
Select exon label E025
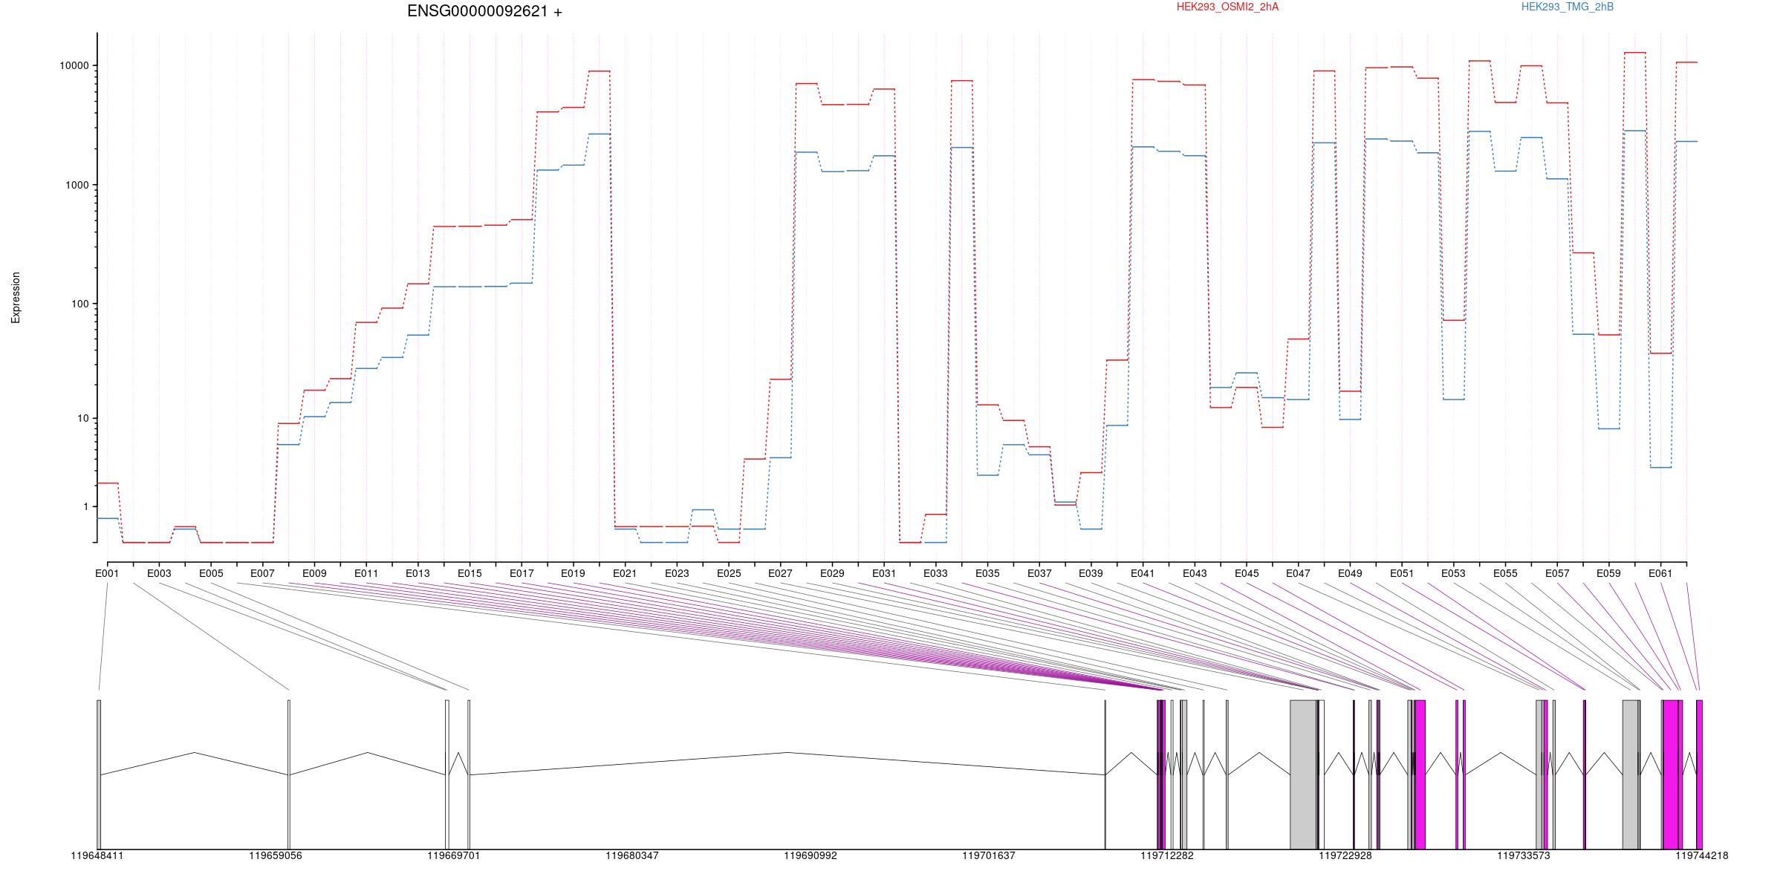pos(729,574)
